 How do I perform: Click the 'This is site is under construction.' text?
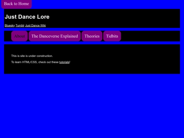pyautogui.click(x=32, y=56)
